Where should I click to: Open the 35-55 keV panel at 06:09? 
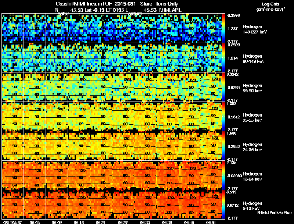[57, 117]
